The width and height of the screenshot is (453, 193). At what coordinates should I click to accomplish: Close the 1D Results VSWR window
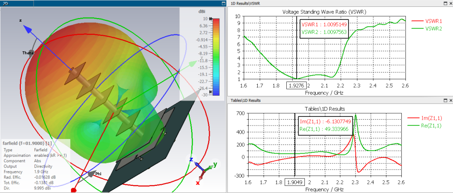pyautogui.click(x=449, y=3)
